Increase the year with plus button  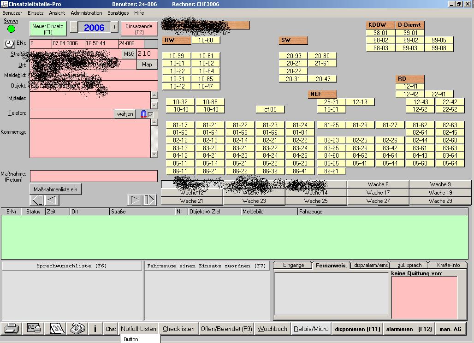coord(115,28)
